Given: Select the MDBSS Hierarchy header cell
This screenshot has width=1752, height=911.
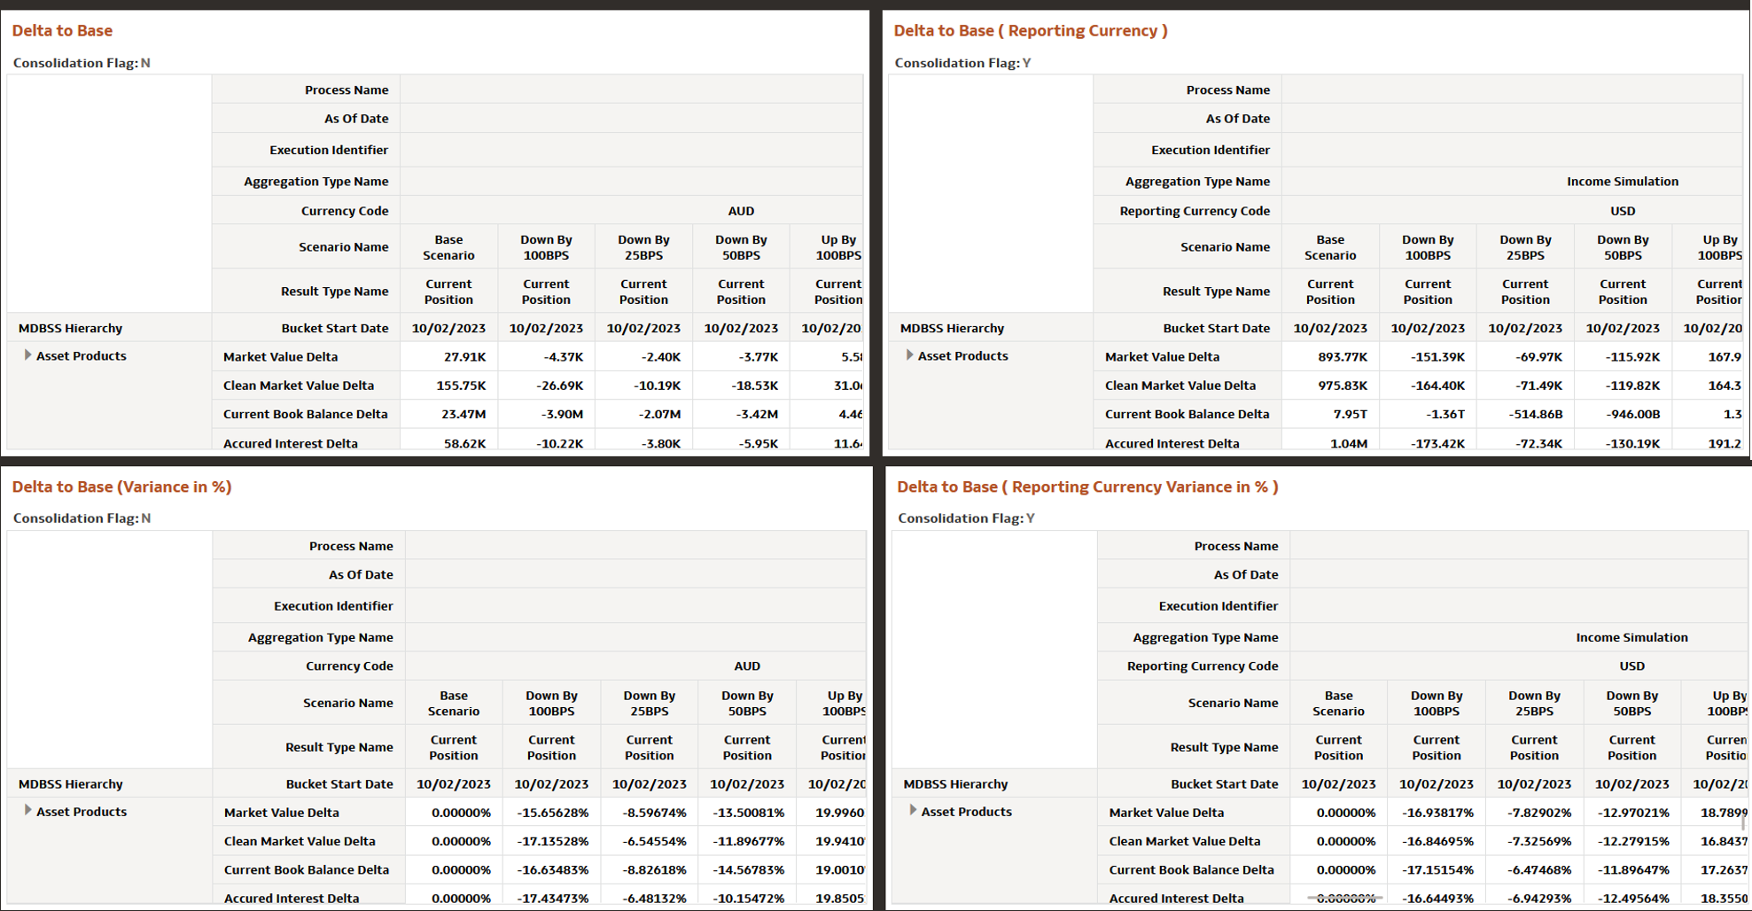Looking at the screenshot, I should [x=70, y=327].
